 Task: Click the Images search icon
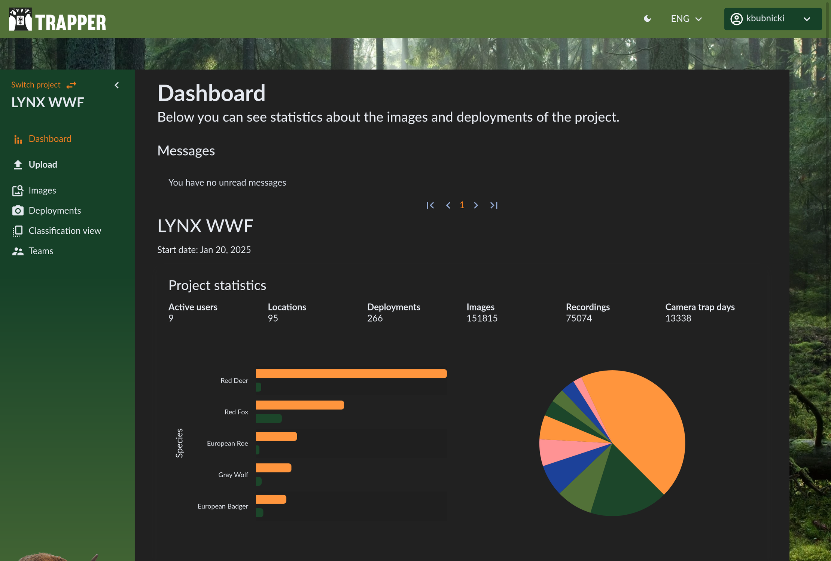coord(18,190)
